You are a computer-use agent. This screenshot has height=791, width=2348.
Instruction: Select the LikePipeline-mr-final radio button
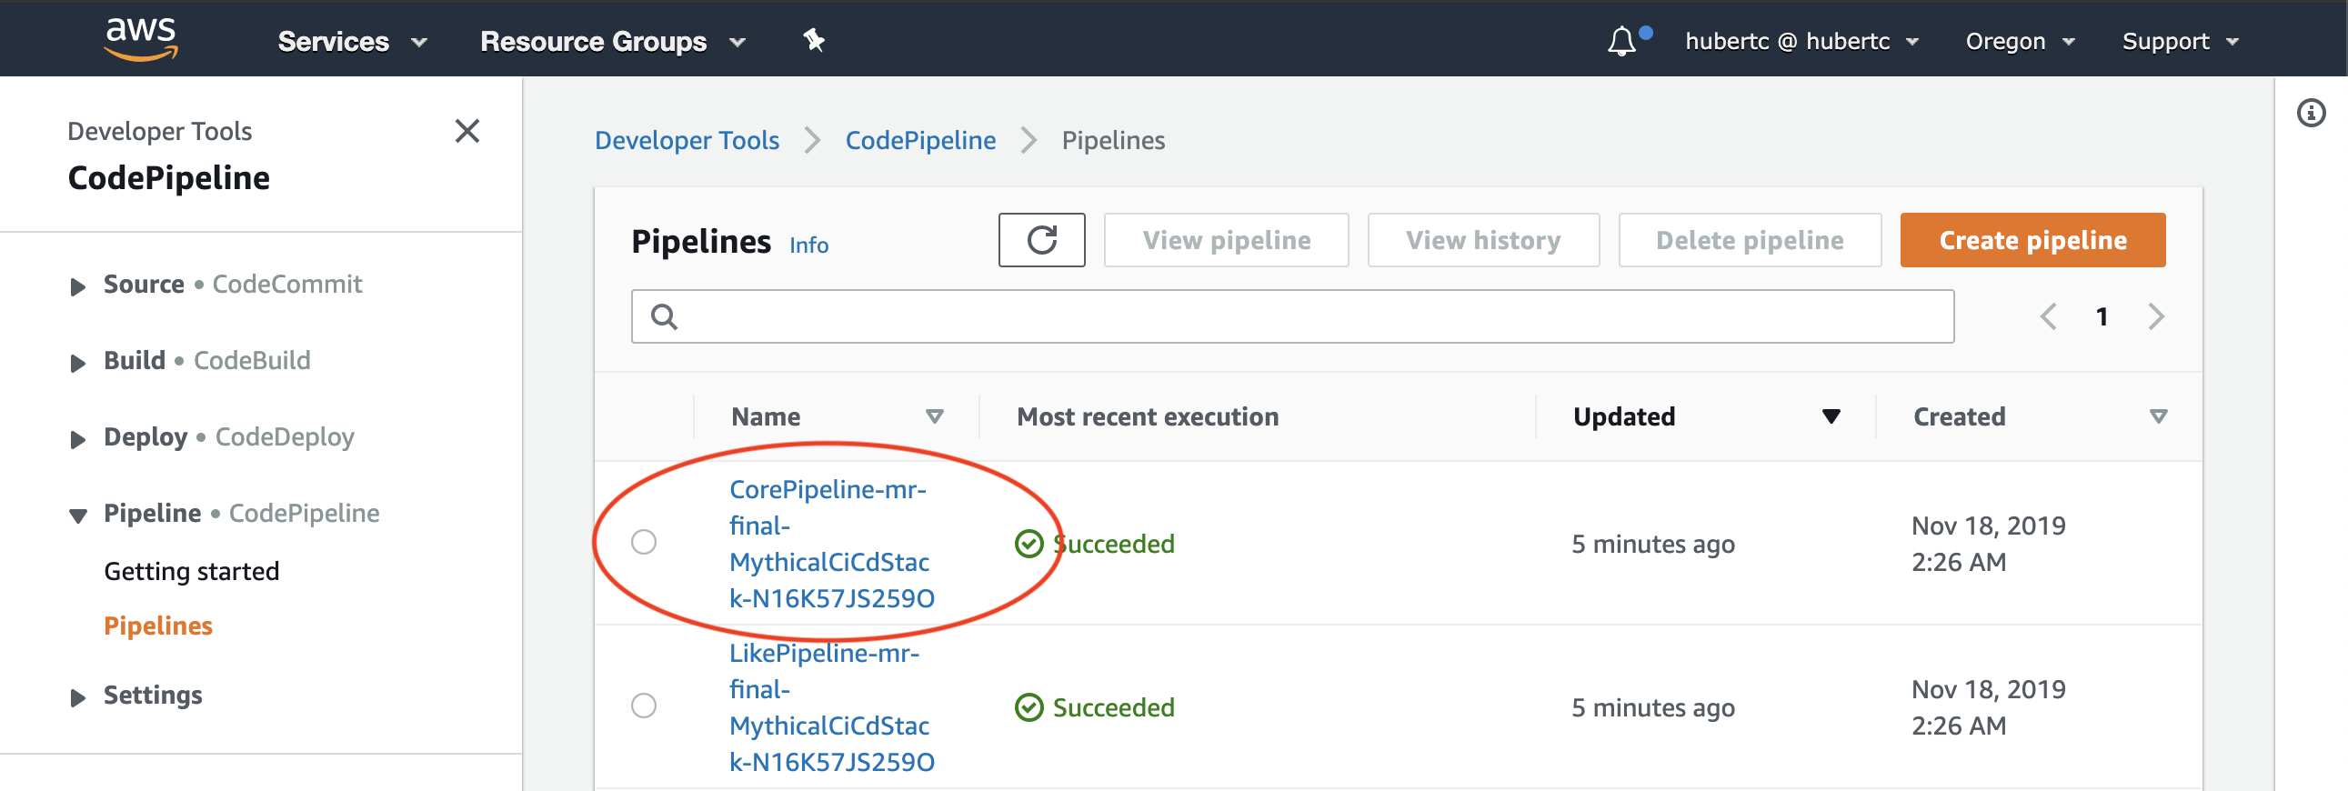click(644, 706)
